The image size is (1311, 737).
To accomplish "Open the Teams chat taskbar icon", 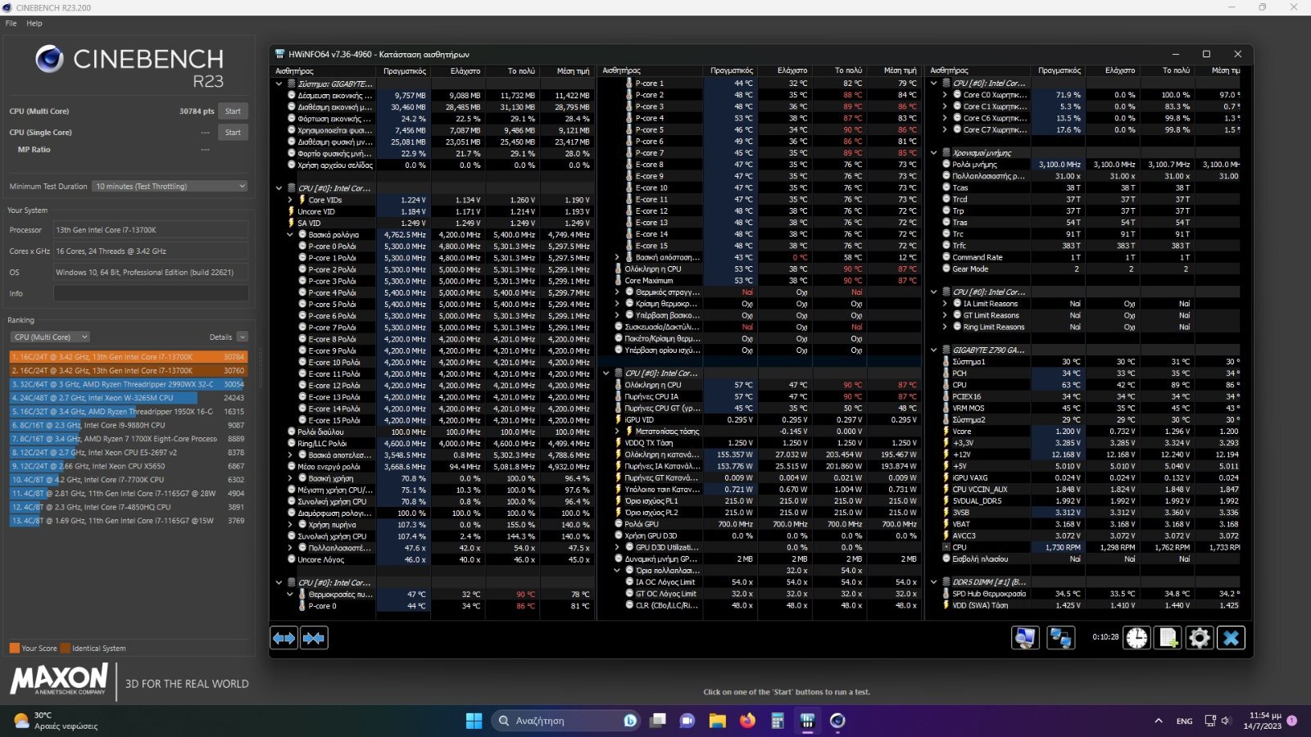I will coord(687,721).
